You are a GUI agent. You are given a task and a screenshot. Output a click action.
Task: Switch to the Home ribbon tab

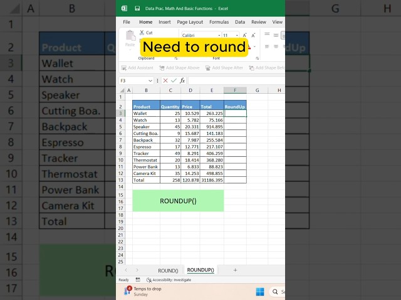(x=146, y=22)
